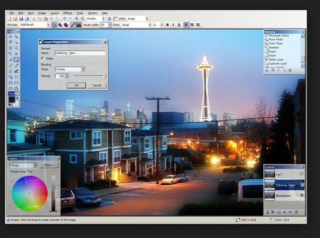Toggle Bold text formatting

(x=168, y=25)
